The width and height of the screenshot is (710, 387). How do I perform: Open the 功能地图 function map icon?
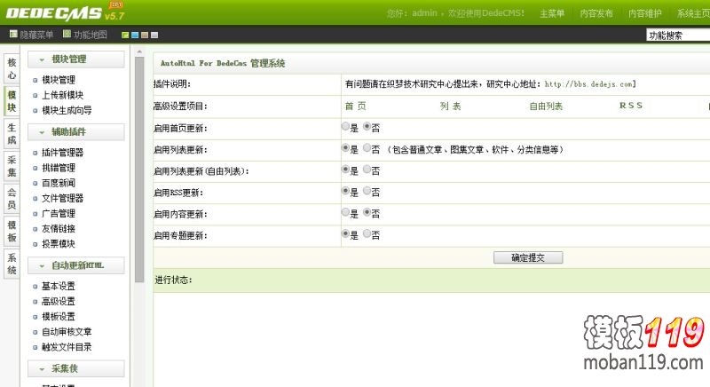[67, 34]
